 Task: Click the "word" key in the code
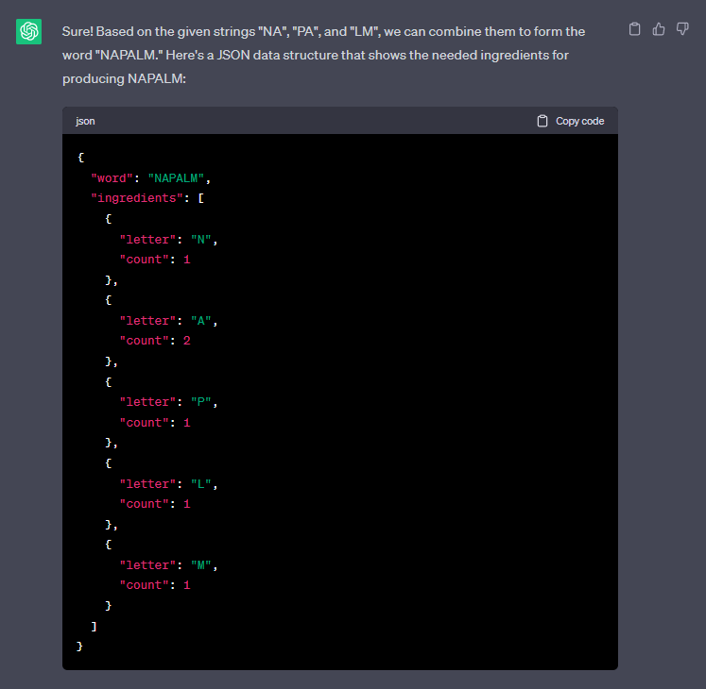112,178
